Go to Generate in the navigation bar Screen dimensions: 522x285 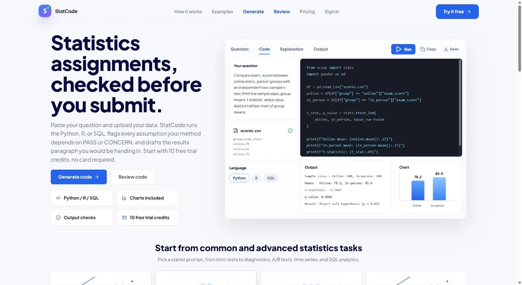[x=253, y=12]
